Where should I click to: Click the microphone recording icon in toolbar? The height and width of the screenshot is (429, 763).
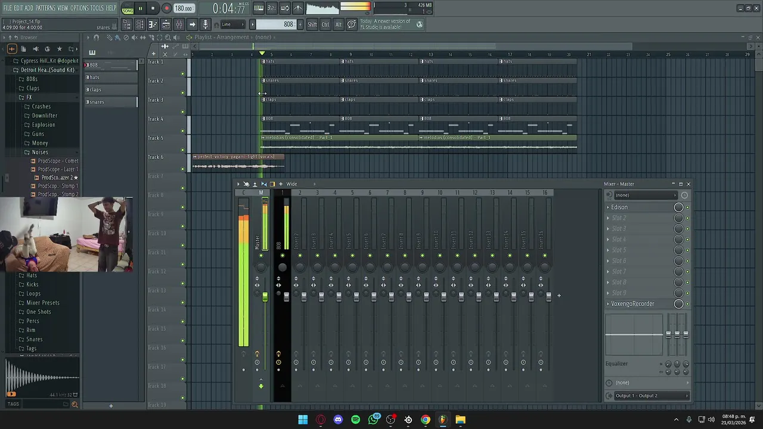point(205,24)
